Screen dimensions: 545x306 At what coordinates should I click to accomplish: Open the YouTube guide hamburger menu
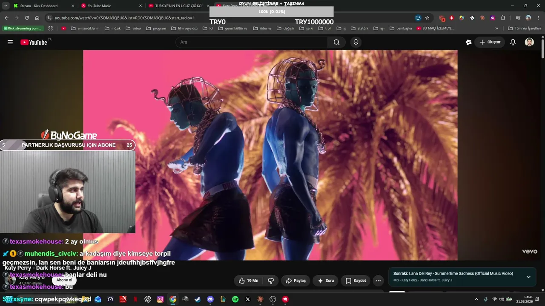10,42
